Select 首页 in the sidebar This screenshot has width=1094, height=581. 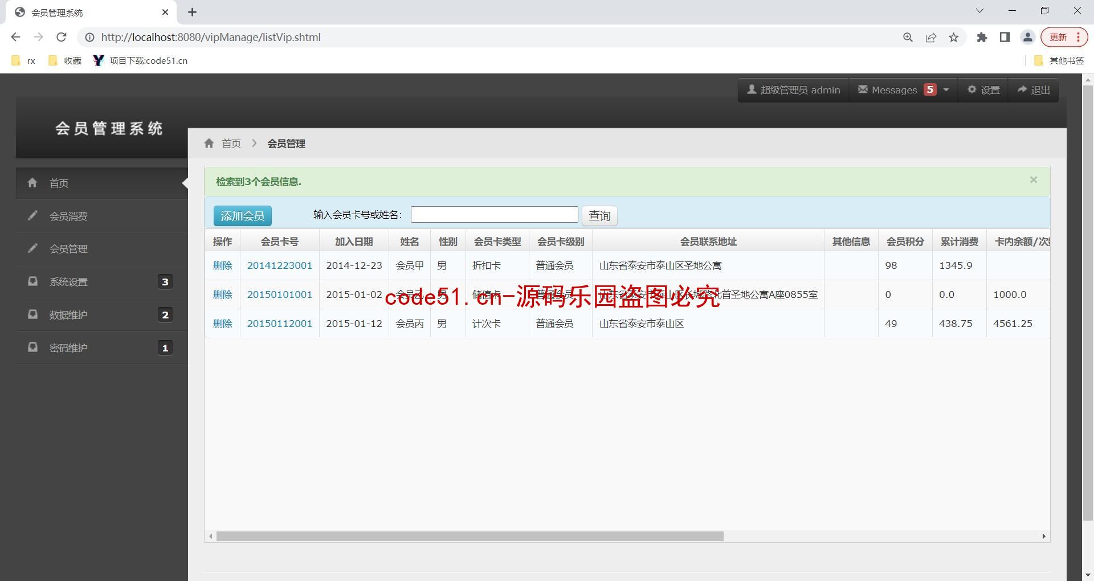click(x=101, y=183)
